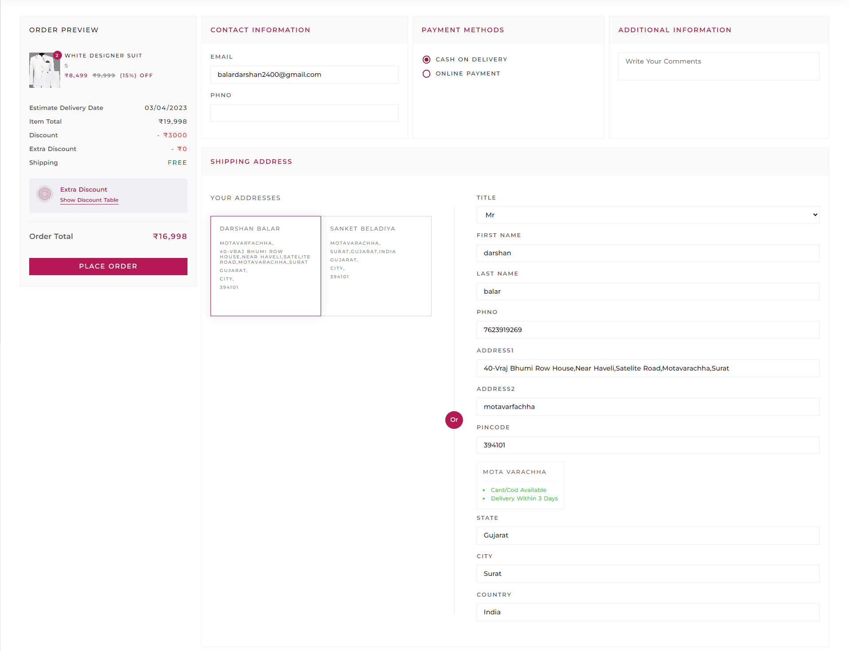Click the Or circle divider badge
The height and width of the screenshot is (651, 849).
(x=454, y=420)
